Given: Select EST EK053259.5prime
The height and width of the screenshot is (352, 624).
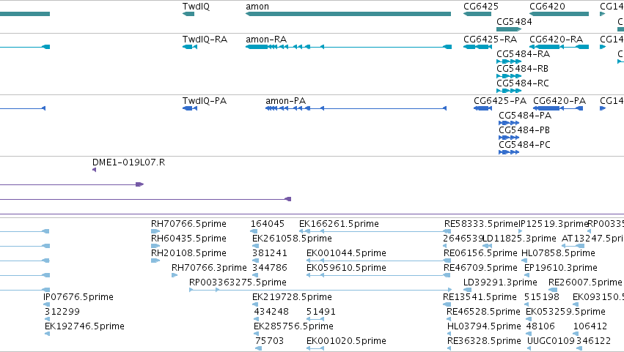Looking at the screenshot, I should pos(565,312).
